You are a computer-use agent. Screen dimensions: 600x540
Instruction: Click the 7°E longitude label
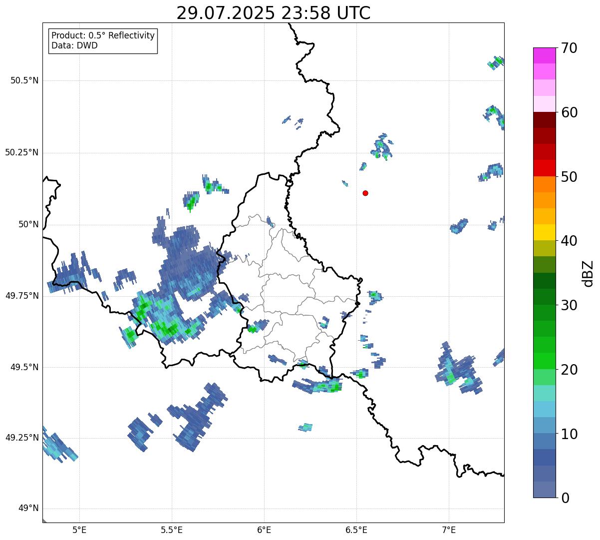click(x=449, y=530)
